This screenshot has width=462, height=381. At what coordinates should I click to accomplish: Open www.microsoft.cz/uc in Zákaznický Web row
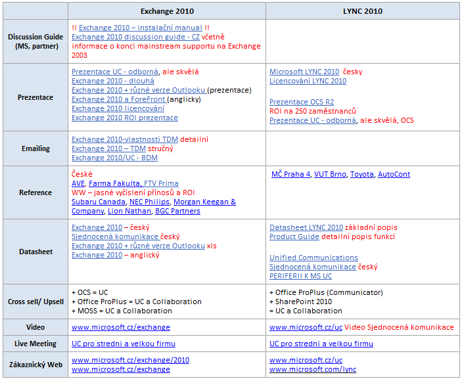point(306,360)
